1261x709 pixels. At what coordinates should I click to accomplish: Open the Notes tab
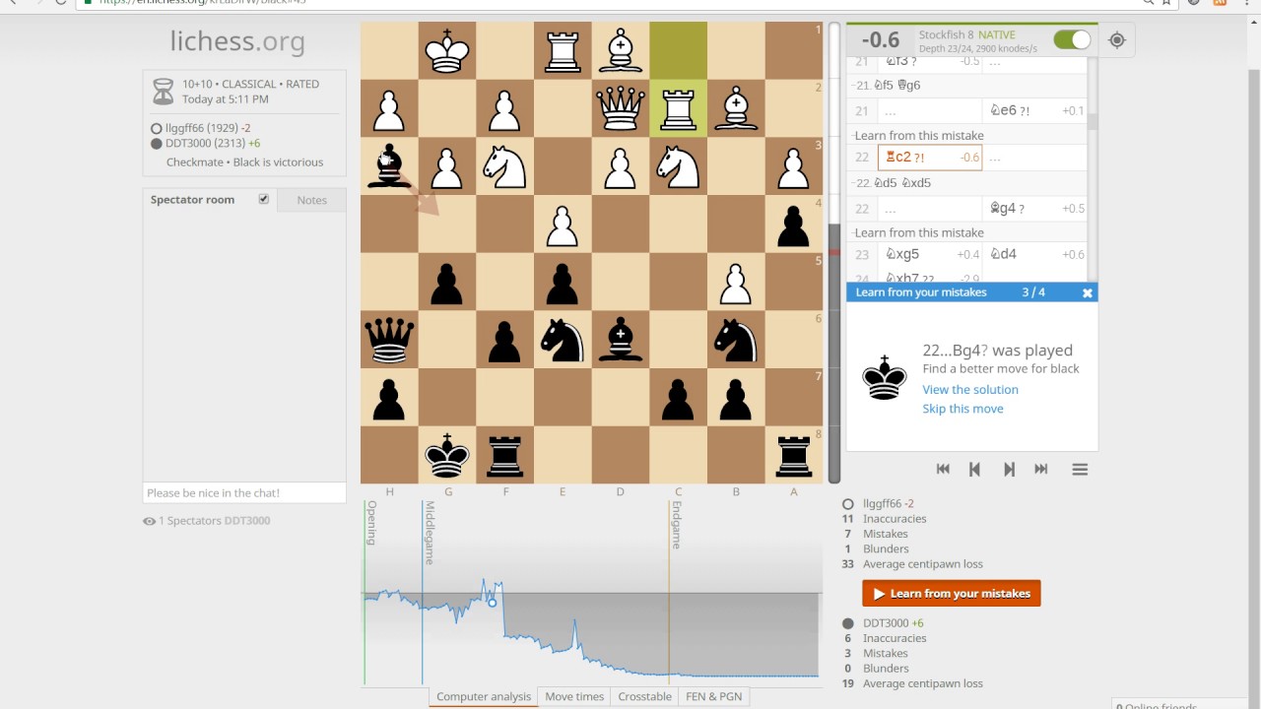[311, 200]
